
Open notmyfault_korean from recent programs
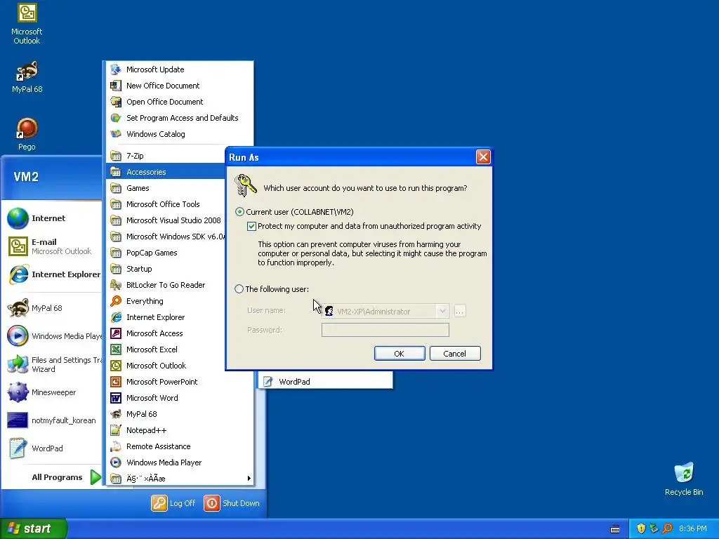(x=51, y=420)
